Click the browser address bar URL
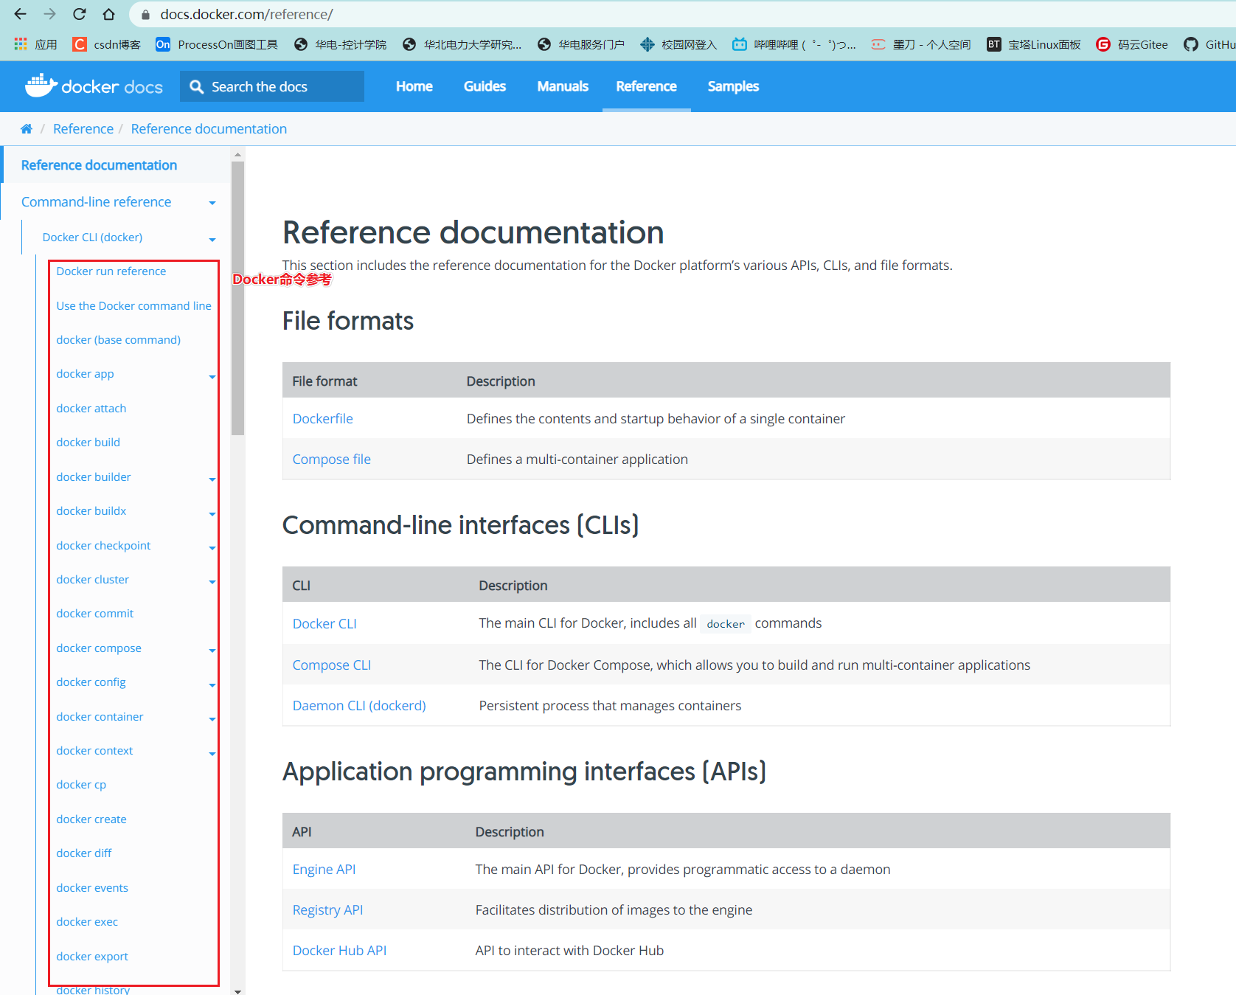This screenshot has height=995, width=1236. 246,14
